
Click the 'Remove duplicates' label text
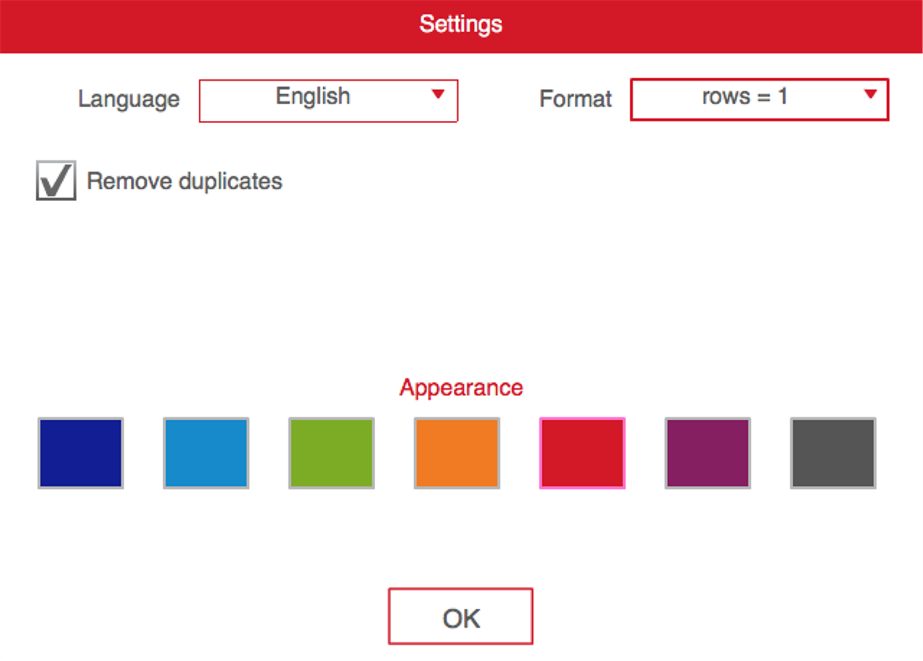(x=185, y=181)
